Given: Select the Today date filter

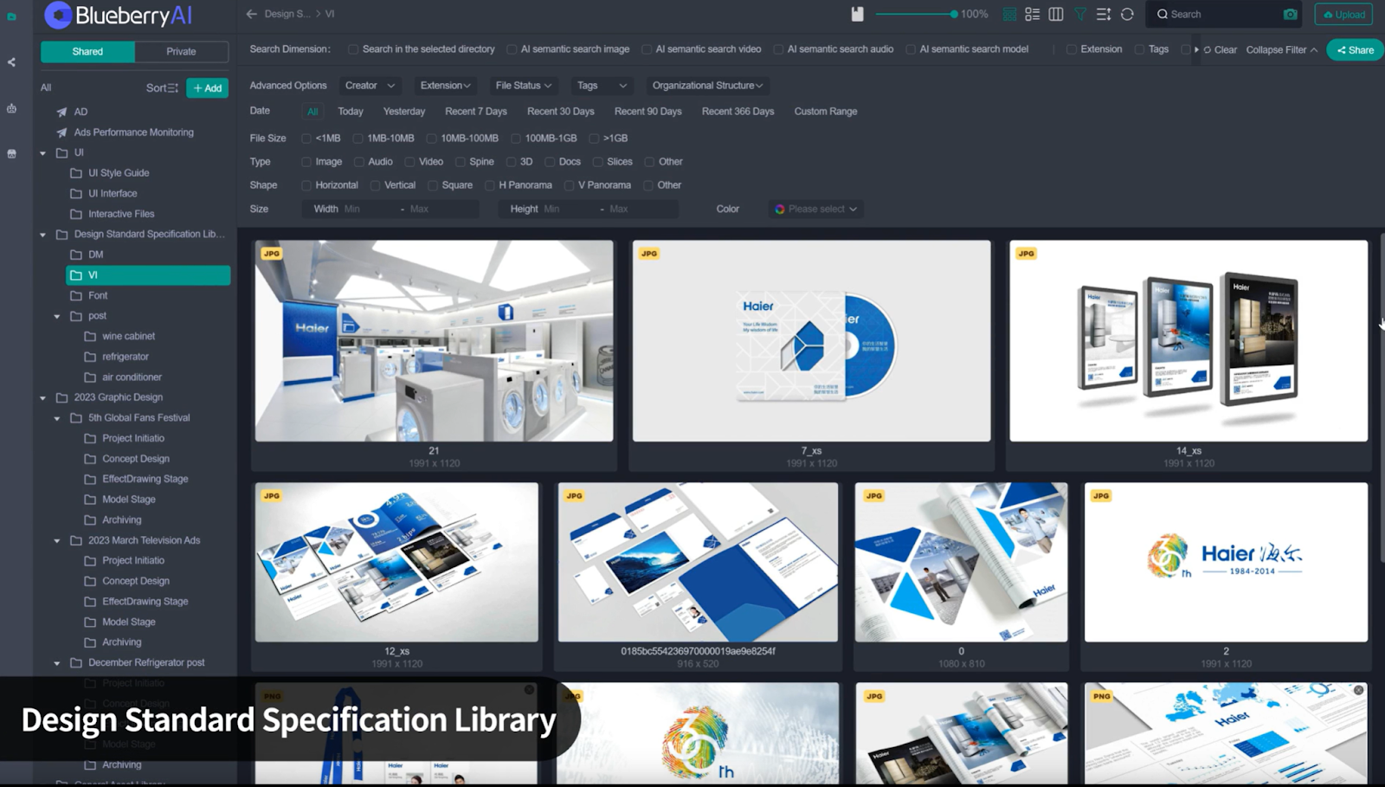Looking at the screenshot, I should coord(351,112).
